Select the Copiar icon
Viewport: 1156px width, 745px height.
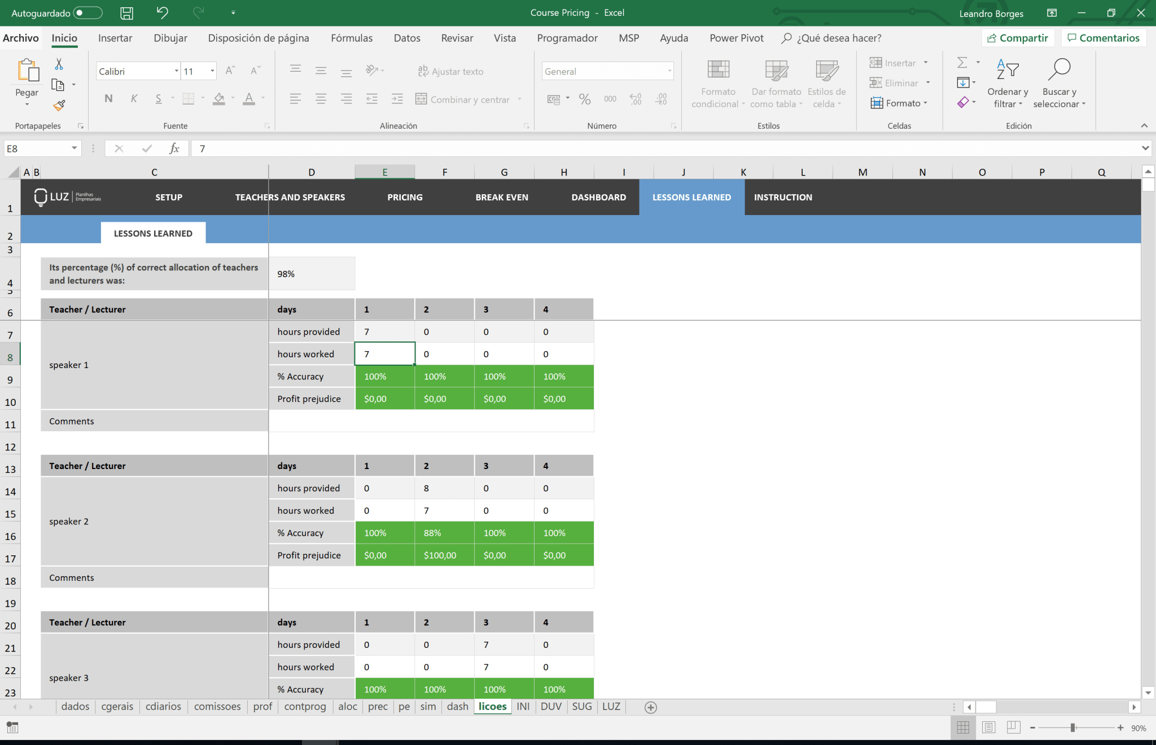click(58, 83)
